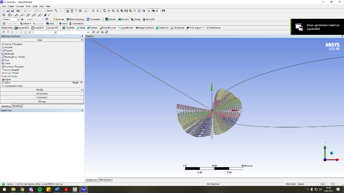Click the Generate button icon
This screenshot has width=344, height=193.
click(x=54, y=19)
